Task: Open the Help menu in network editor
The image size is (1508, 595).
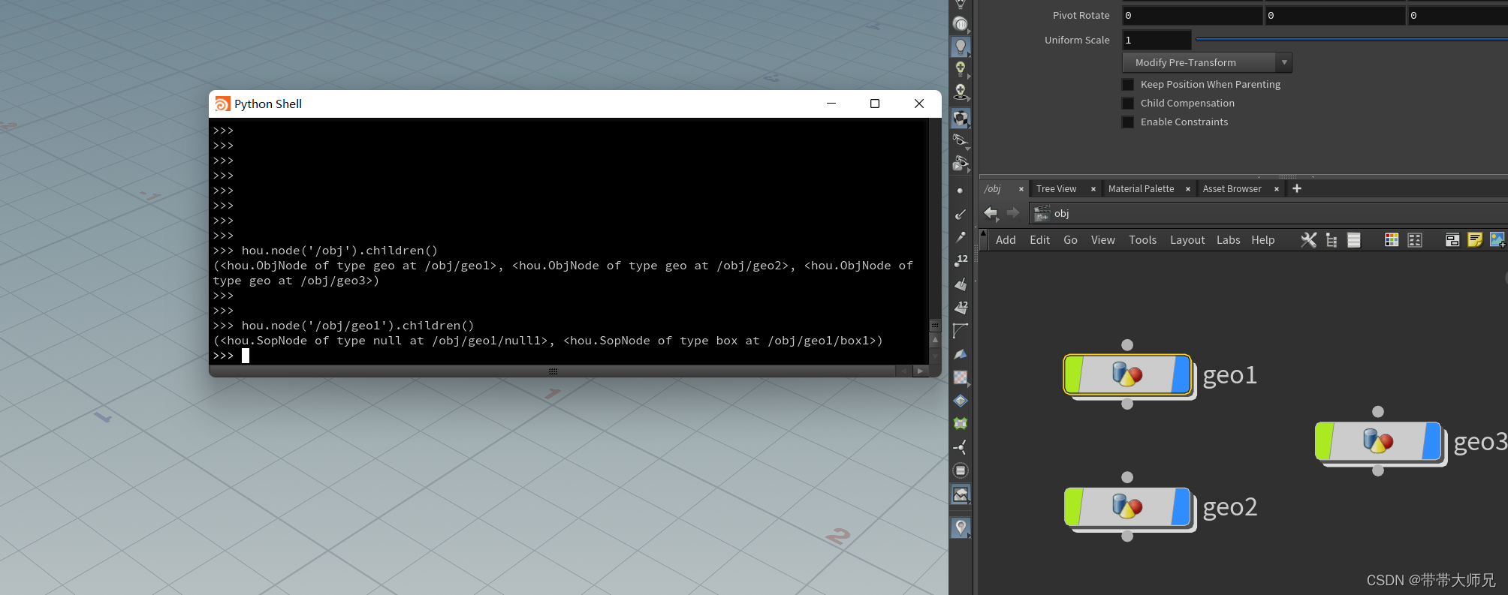Action: point(1263,240)
